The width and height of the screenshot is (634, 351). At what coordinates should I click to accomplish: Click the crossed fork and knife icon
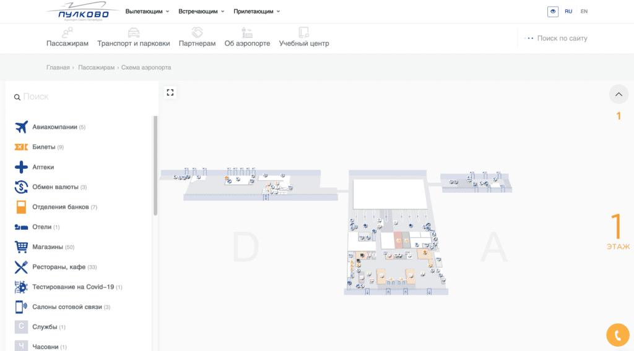point(21,267)
